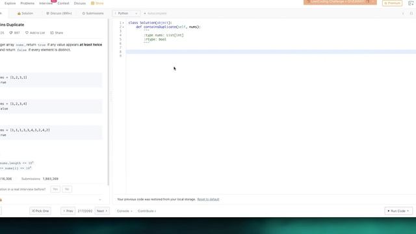Click the 'rtype: bool' code line

155,39
